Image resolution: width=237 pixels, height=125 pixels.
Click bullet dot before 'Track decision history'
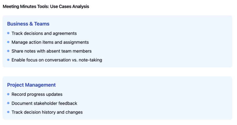click(8, 112)
